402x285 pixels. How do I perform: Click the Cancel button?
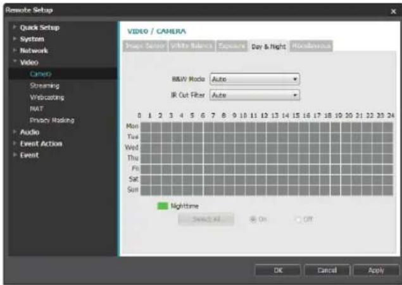[x=327, y=270]
